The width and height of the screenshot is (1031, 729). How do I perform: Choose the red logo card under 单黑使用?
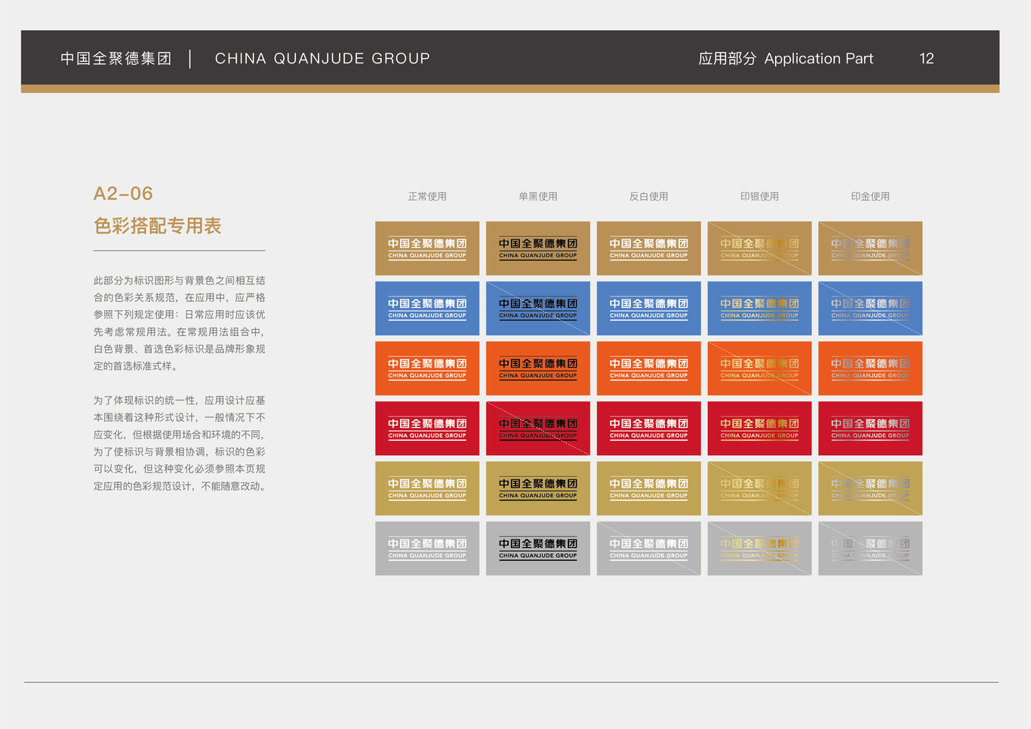click(538, 429)
